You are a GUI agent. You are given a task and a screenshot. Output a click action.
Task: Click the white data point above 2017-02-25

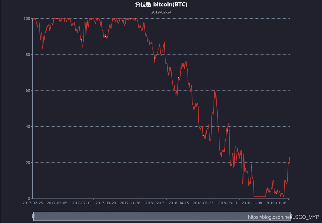click(33, 20)
